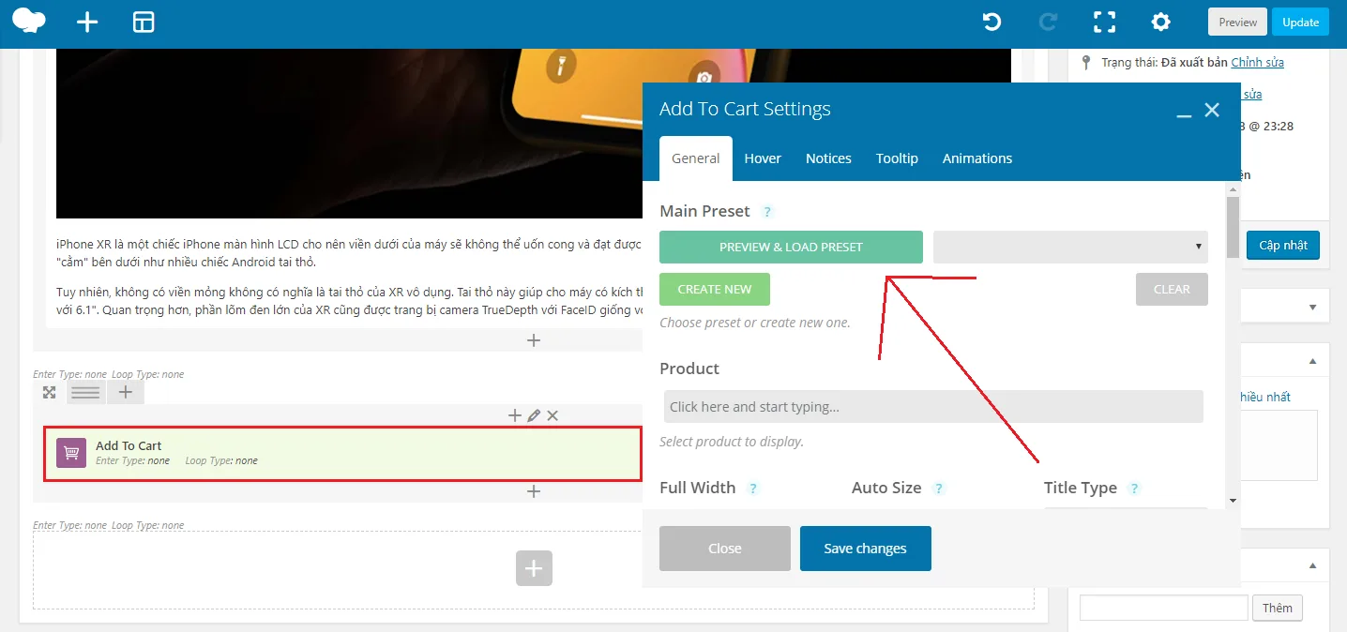
Task: Collapse the tags sidebar box above Thêm
Action: pyautogui.click(x=1312, y=565)
